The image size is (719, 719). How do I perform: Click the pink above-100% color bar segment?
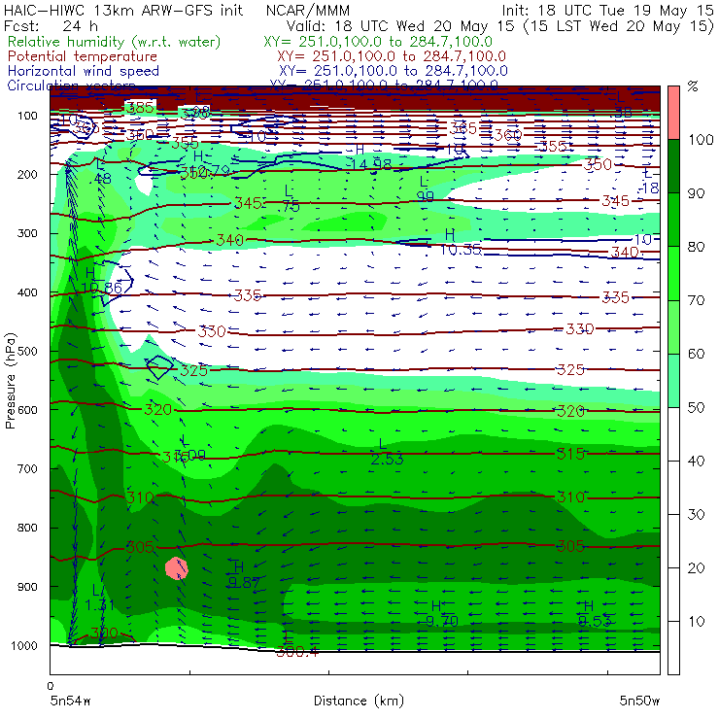(x=673, y=113)
